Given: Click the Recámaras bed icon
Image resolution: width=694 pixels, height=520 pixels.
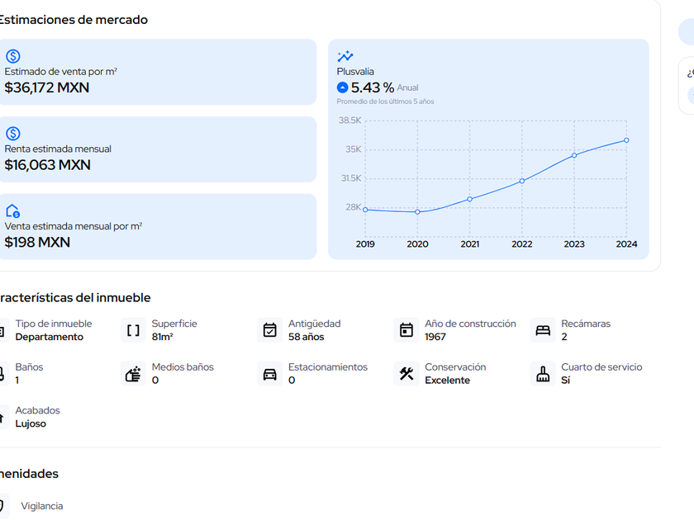Looking at the screenshot, I should [x=543, y=330].
